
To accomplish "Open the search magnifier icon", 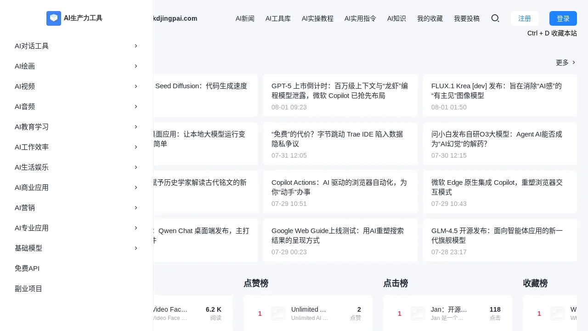I will pos(495,18).
